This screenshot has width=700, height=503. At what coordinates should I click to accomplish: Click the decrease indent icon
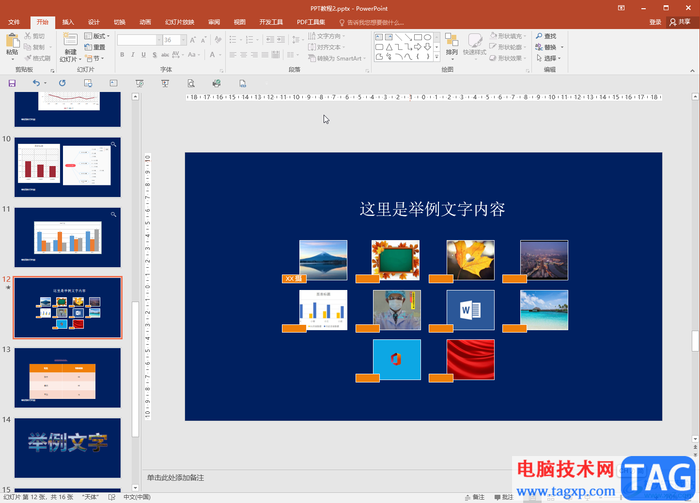[x=270, y=40]
